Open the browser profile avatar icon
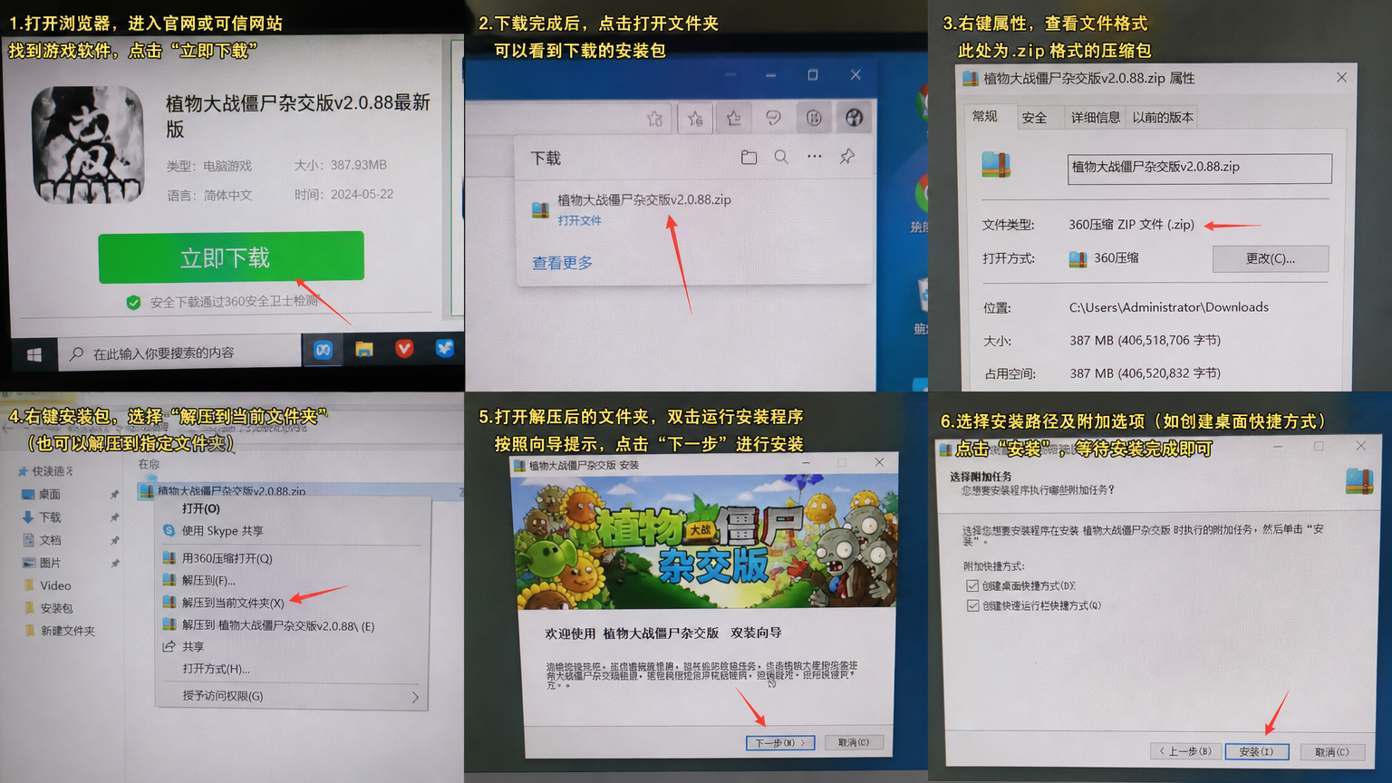This screenshot has width=1392, height=783. [x=854, y=117]
